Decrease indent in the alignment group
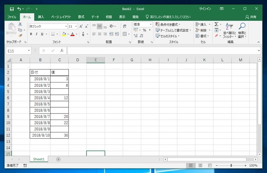The image size is (267, 173). (x=111, y=34)
